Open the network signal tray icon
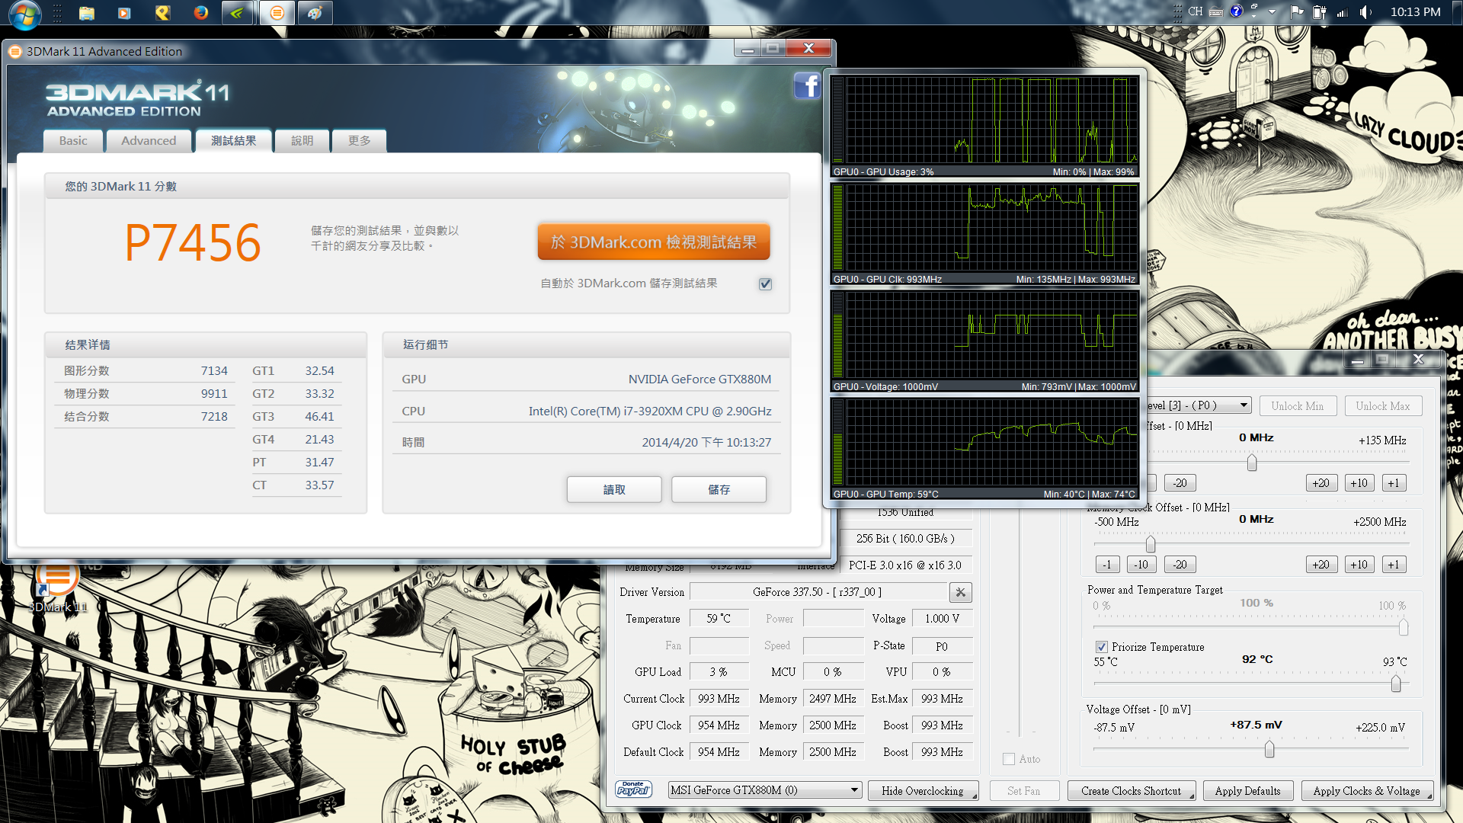This screenshot has height=823, width=1463. coord(1342,12)
